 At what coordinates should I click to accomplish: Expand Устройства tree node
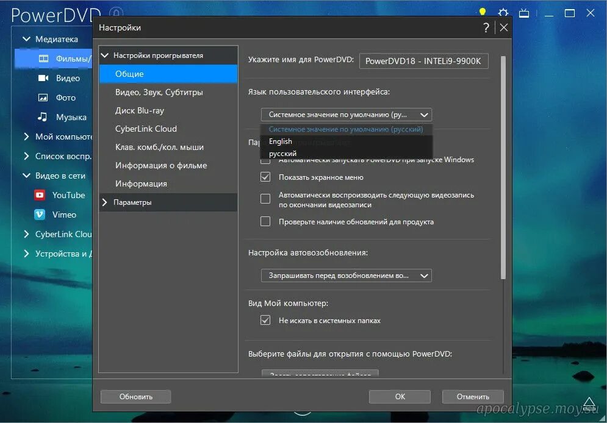(26, 254)
